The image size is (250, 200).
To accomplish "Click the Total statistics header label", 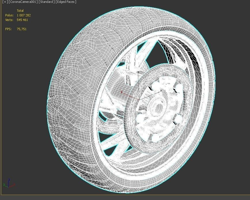I will 20,11.
